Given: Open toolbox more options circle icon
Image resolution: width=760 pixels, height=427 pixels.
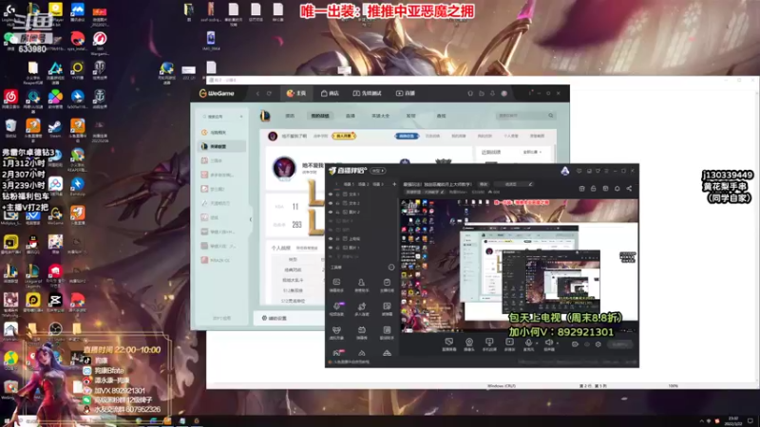Looking at the screenshot, I should click(391, 268).
